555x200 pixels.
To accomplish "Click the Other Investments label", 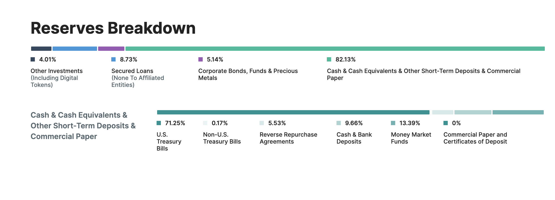I will coord(57,71).
